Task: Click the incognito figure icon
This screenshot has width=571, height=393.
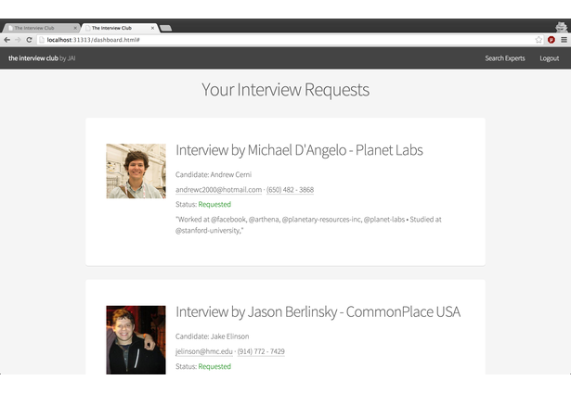Action: 561,27
